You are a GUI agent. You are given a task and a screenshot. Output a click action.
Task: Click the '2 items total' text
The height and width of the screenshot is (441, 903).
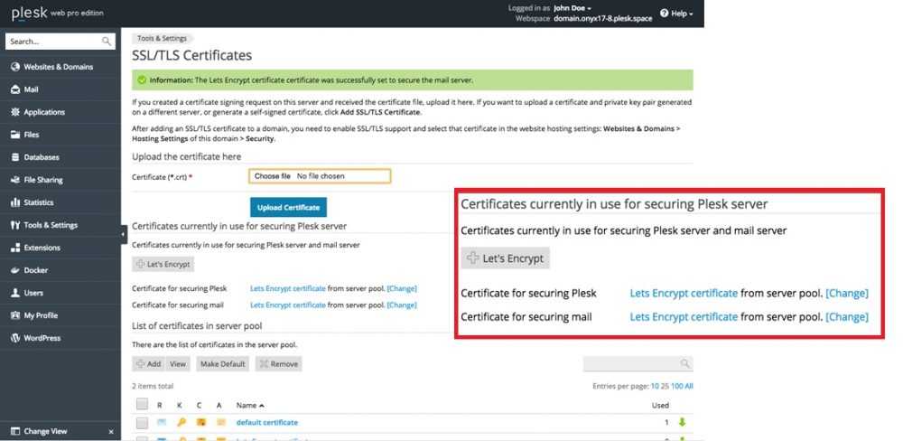[x=153, y=386]
